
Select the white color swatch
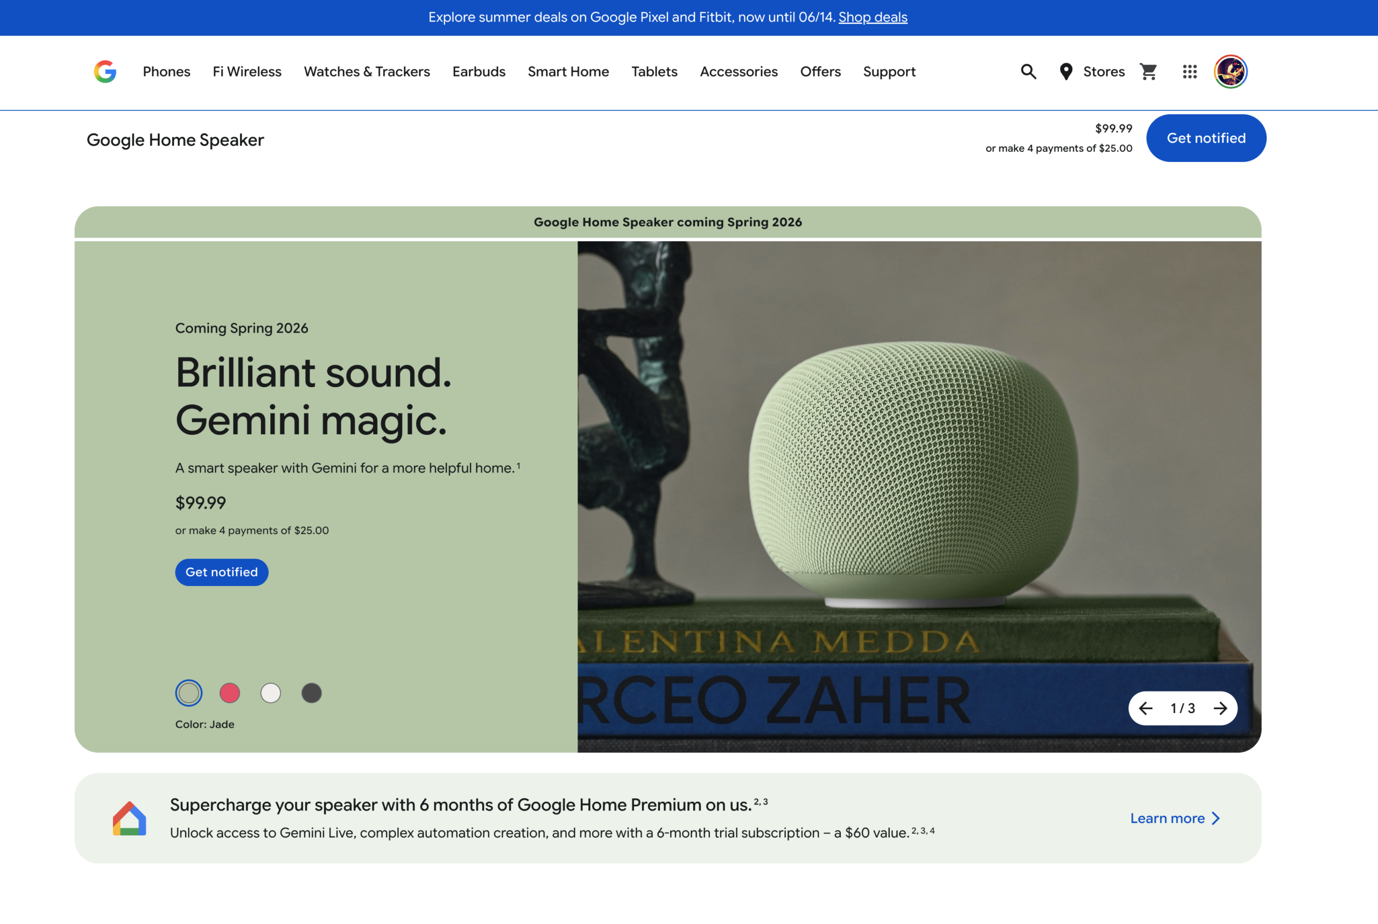coord(271,693)
